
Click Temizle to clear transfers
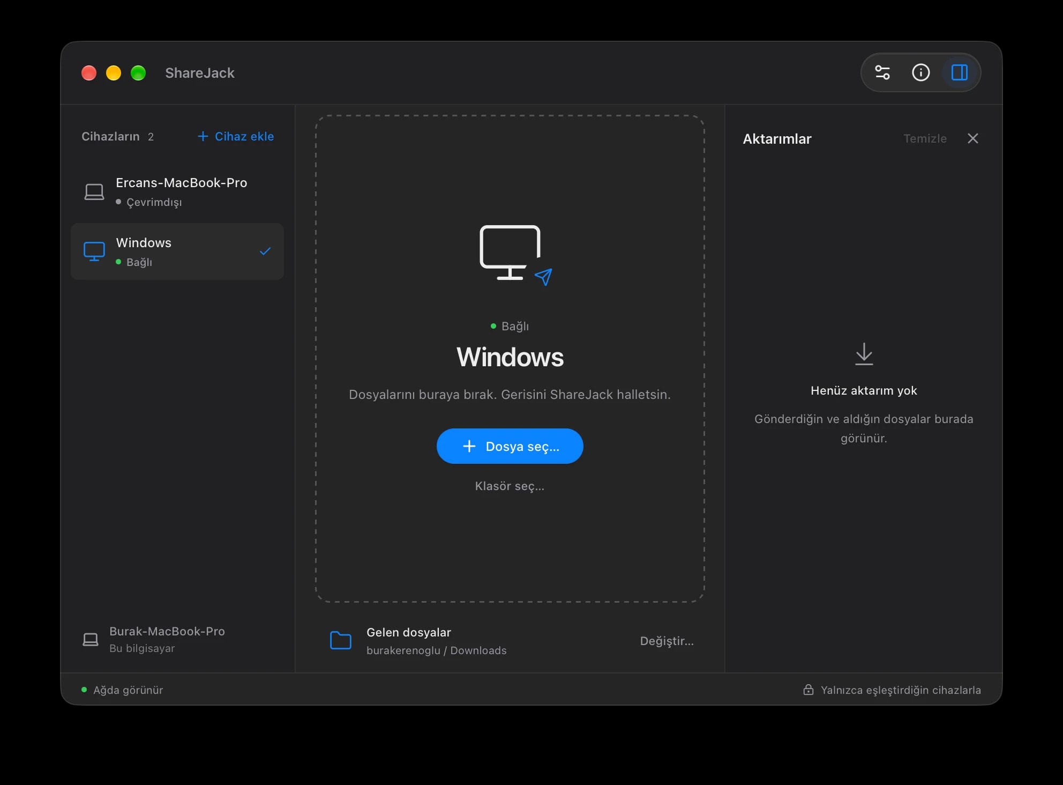(x=925, y=138)
